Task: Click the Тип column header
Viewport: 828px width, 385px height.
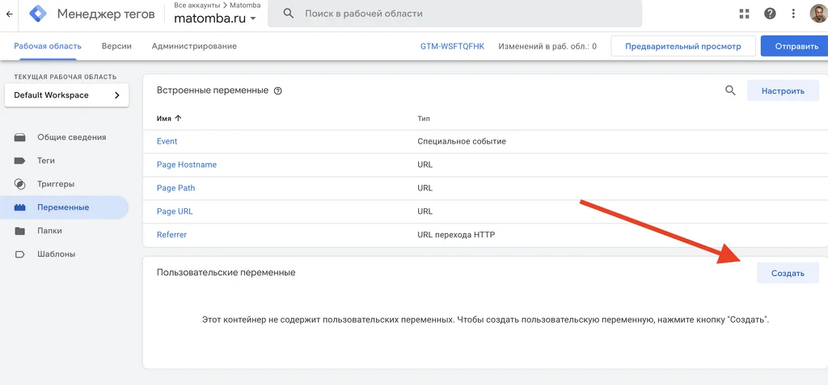Action: point(424,119)
